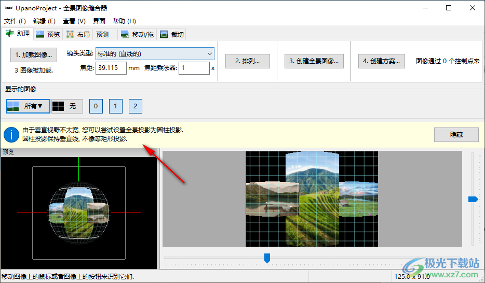Click the lake image on the panorama canvas

tap(272, 199)
